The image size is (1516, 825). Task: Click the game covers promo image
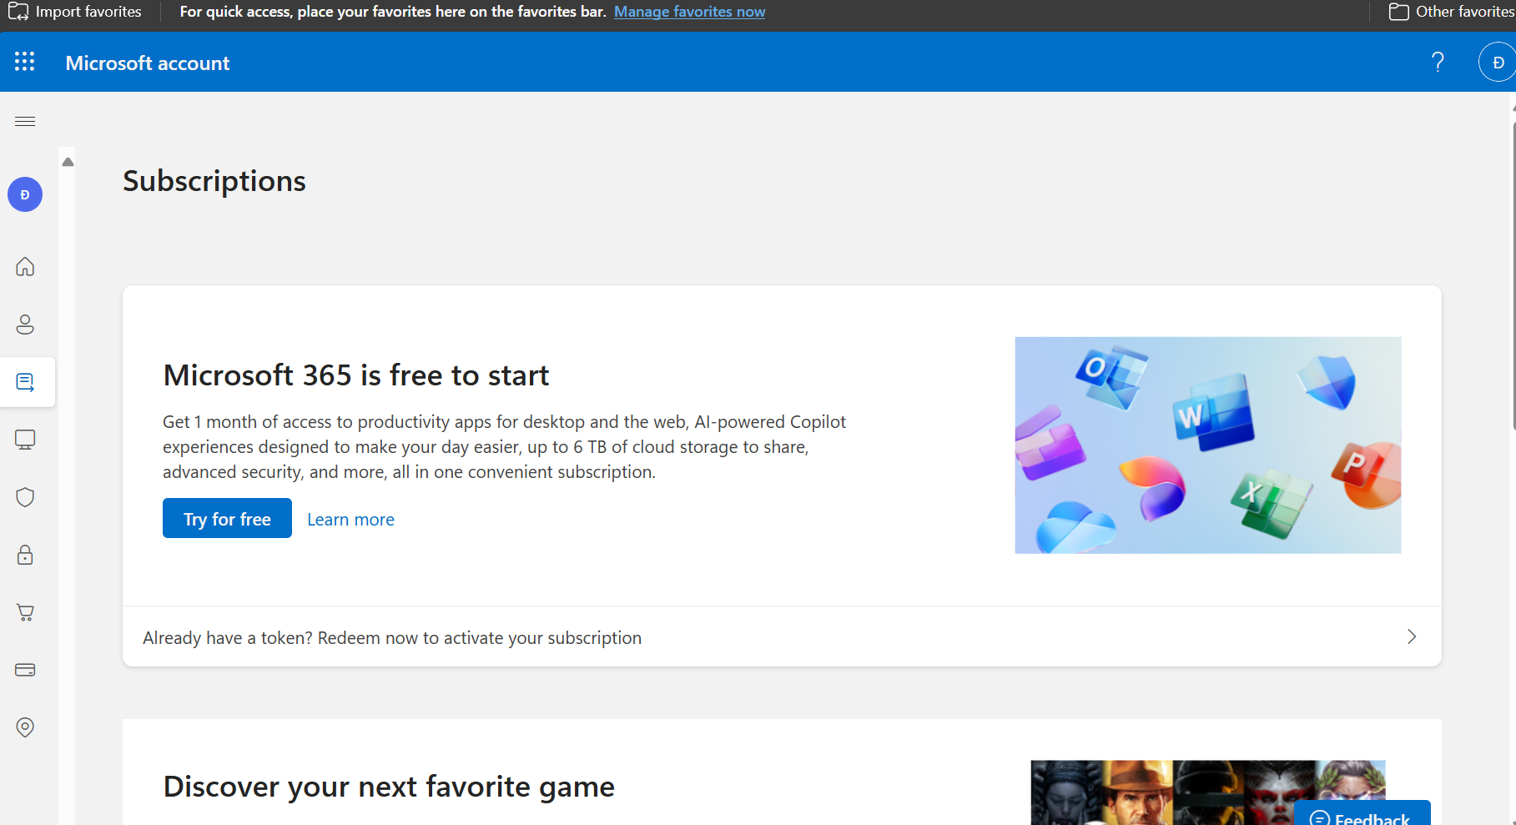(x=1208, y=792)
